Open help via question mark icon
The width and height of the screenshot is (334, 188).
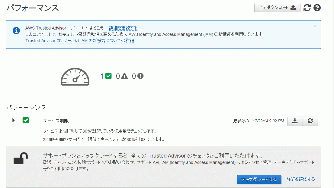317,8
